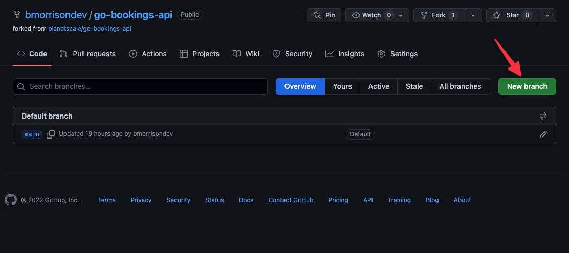Pin this repository with the Pin button
The height and width of the screenshot is (253, 569).
[x=324, y=15]
